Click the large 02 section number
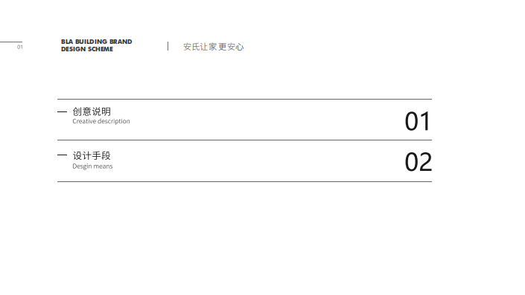The image size is (525, 295). coord(419,163)
